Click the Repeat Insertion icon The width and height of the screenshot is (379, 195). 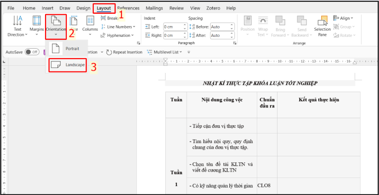pyautogui.click(x=109, y=52)
